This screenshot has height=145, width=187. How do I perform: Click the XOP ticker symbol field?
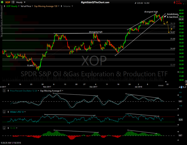(x=8, y=2)
